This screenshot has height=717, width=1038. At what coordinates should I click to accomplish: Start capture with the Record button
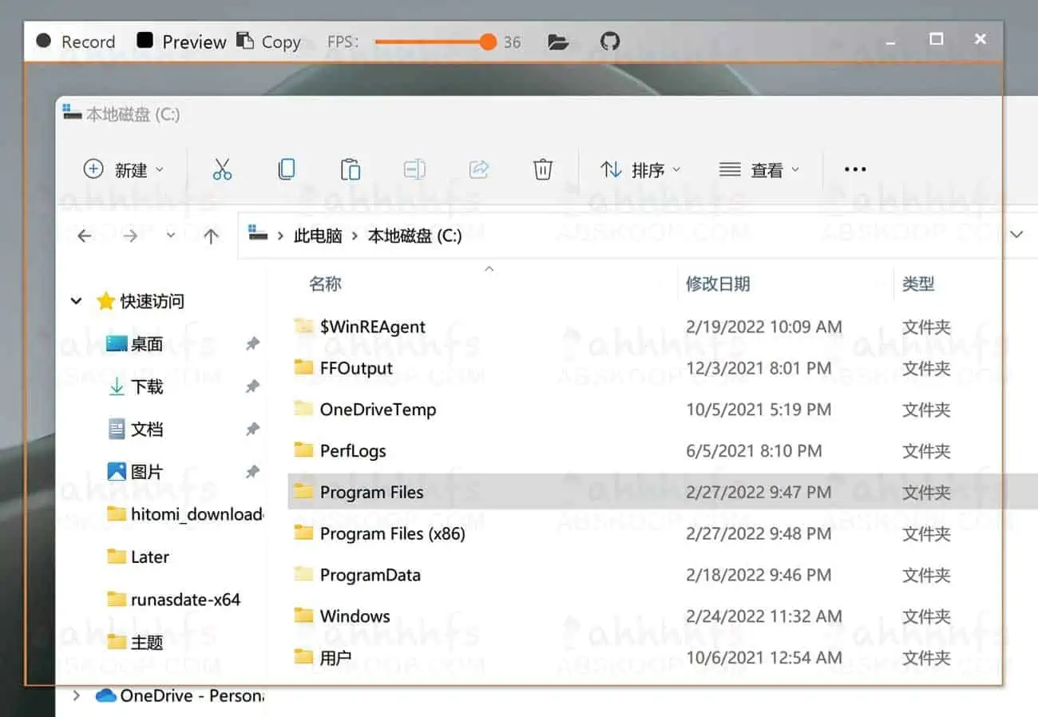click(x=74, y=41)
